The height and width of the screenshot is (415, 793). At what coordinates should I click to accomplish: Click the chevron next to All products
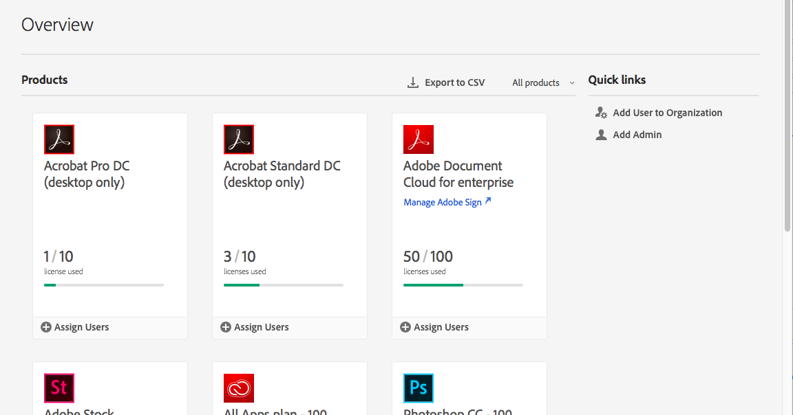[x=572, y=83]
